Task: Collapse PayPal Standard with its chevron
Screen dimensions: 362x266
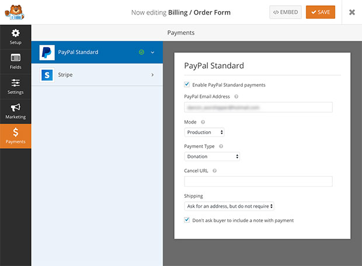Action: pyautogui.click(x=152, y=52)
